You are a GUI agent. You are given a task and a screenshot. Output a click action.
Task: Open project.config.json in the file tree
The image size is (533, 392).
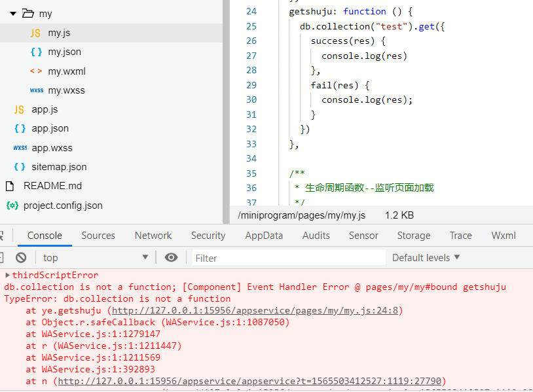click(x=63, y=205)
